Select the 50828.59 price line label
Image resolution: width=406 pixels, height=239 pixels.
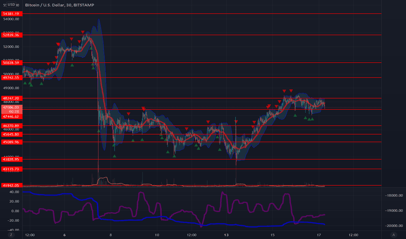click(12, 63)
